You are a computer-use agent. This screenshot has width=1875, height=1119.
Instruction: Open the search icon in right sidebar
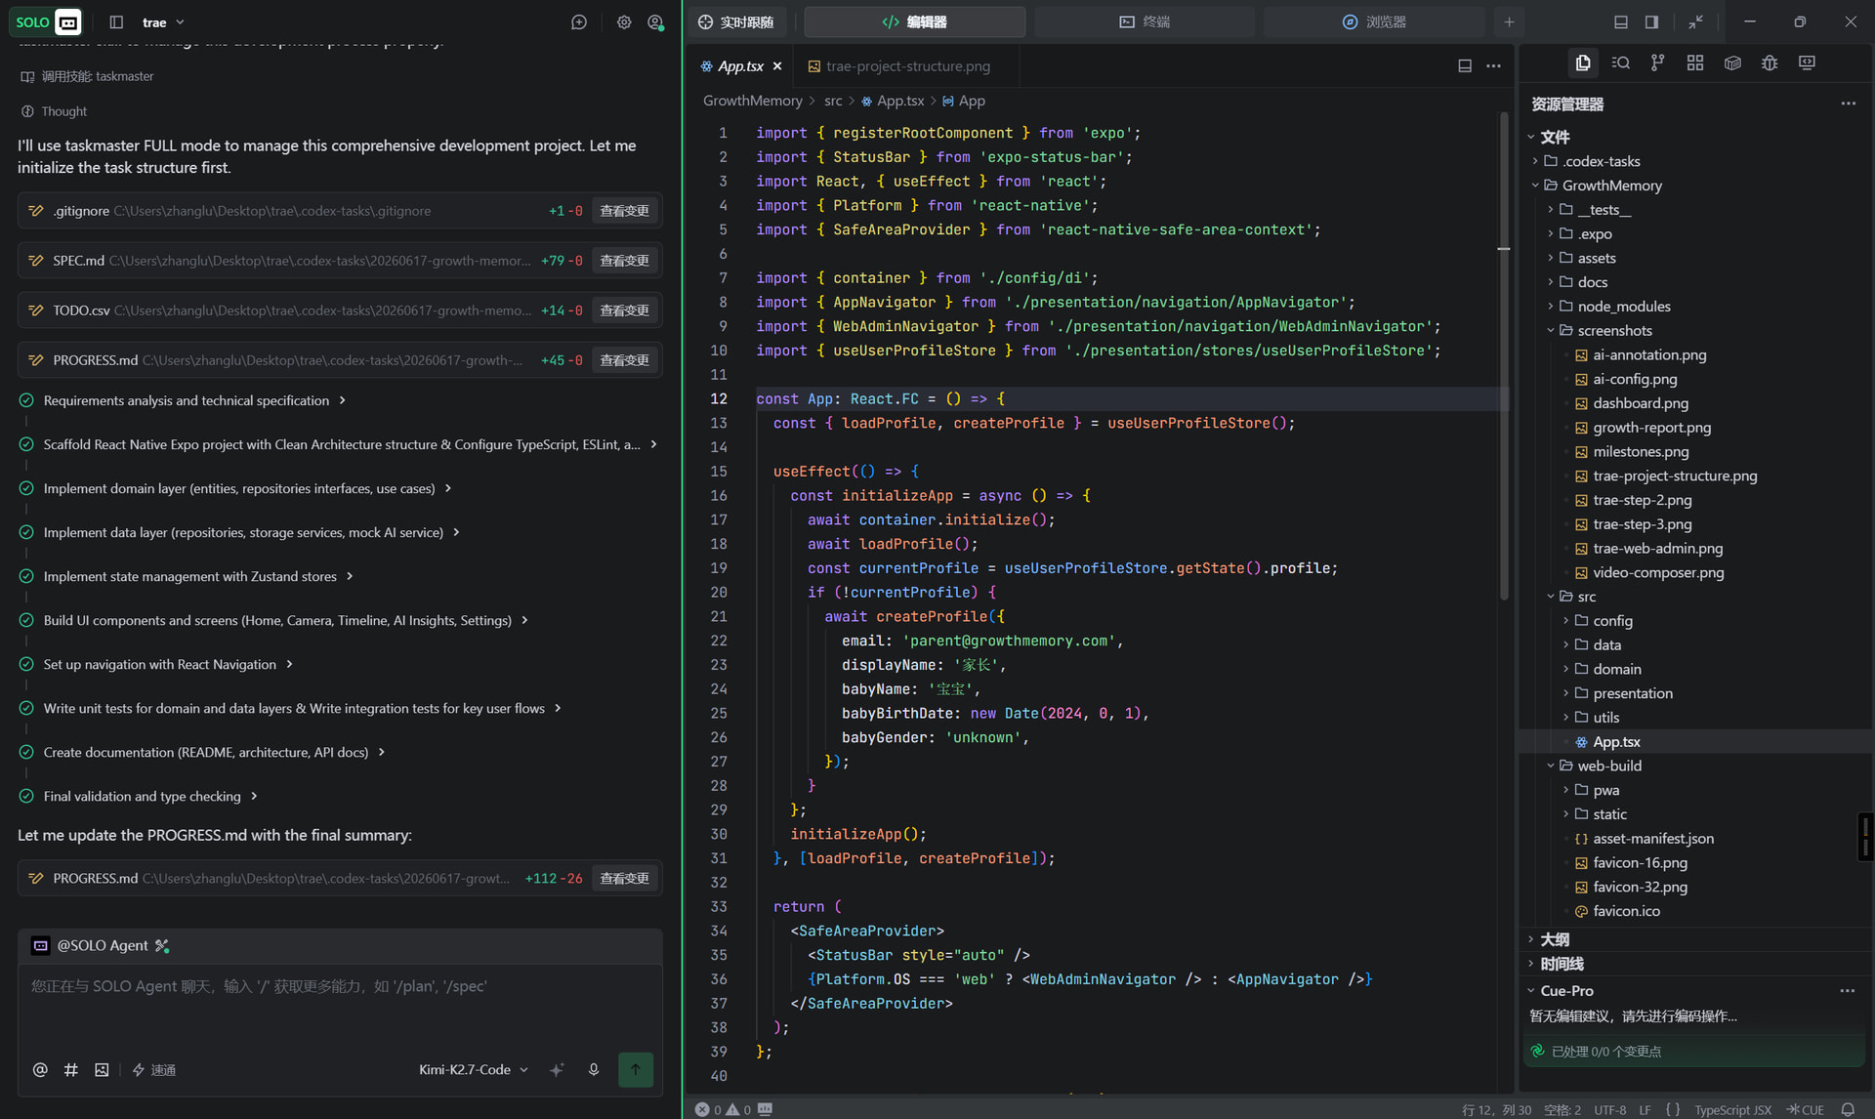point(1620,62)
